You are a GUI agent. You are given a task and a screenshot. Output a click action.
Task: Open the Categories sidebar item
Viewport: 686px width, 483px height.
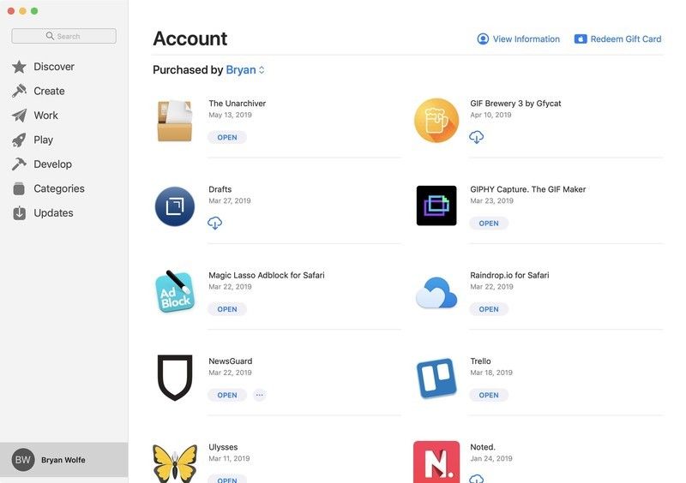[58, 188]
